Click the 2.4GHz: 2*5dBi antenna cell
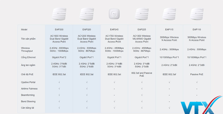223x114 pixels. click(x=87, y=65)
